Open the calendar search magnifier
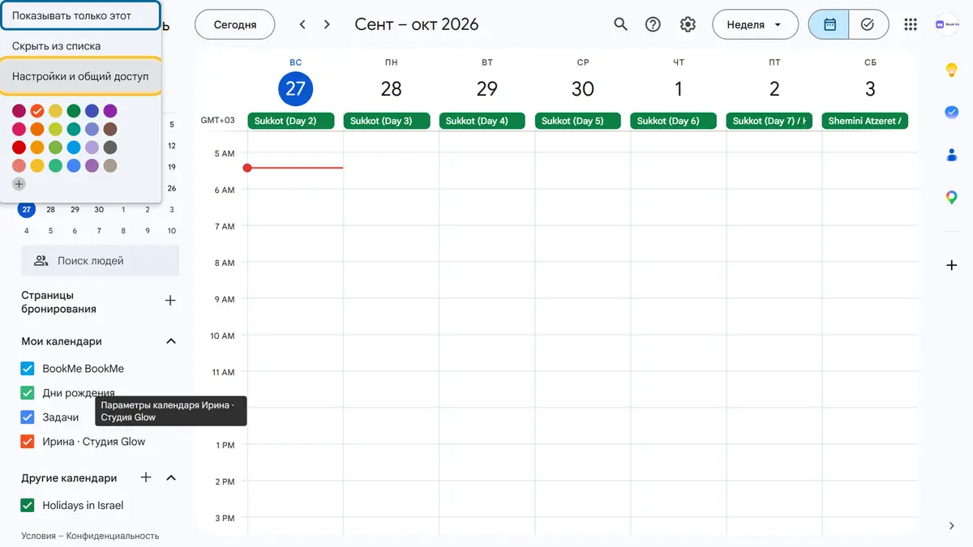The height and width of the screenshot is (547, 973). coord(620,24)
